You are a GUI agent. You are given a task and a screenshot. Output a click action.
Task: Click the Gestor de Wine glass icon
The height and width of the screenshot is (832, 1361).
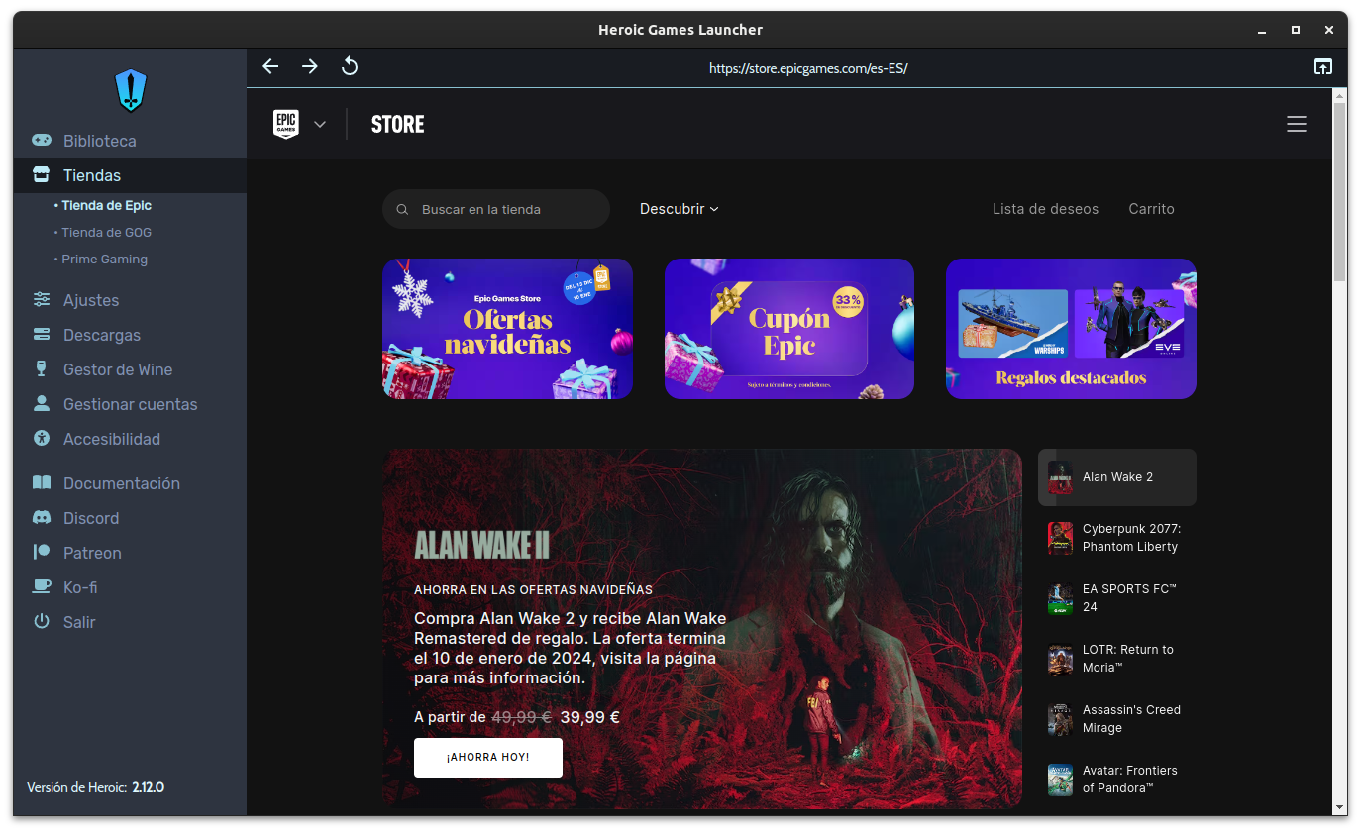pos(42,369)
